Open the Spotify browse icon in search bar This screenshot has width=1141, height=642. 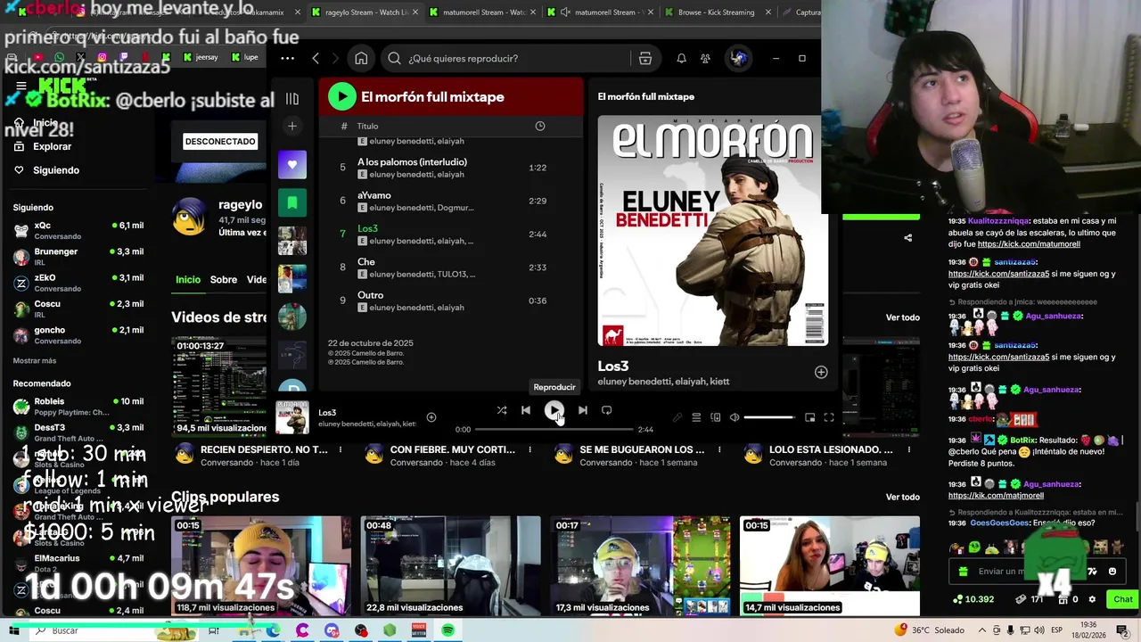(645, 58)
